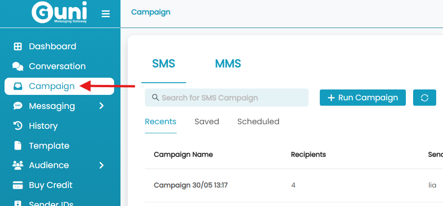
Task: Select the Conversation chat bubbles icon
Action: (18, 66)
